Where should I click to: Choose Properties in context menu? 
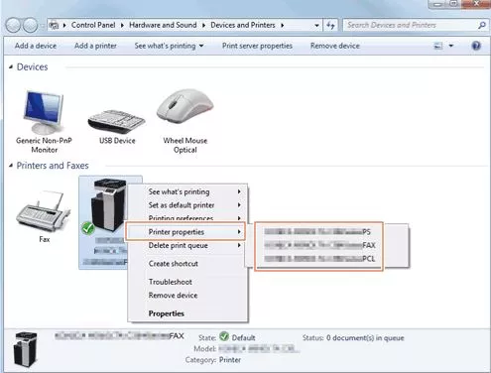(x=187, y=313)
